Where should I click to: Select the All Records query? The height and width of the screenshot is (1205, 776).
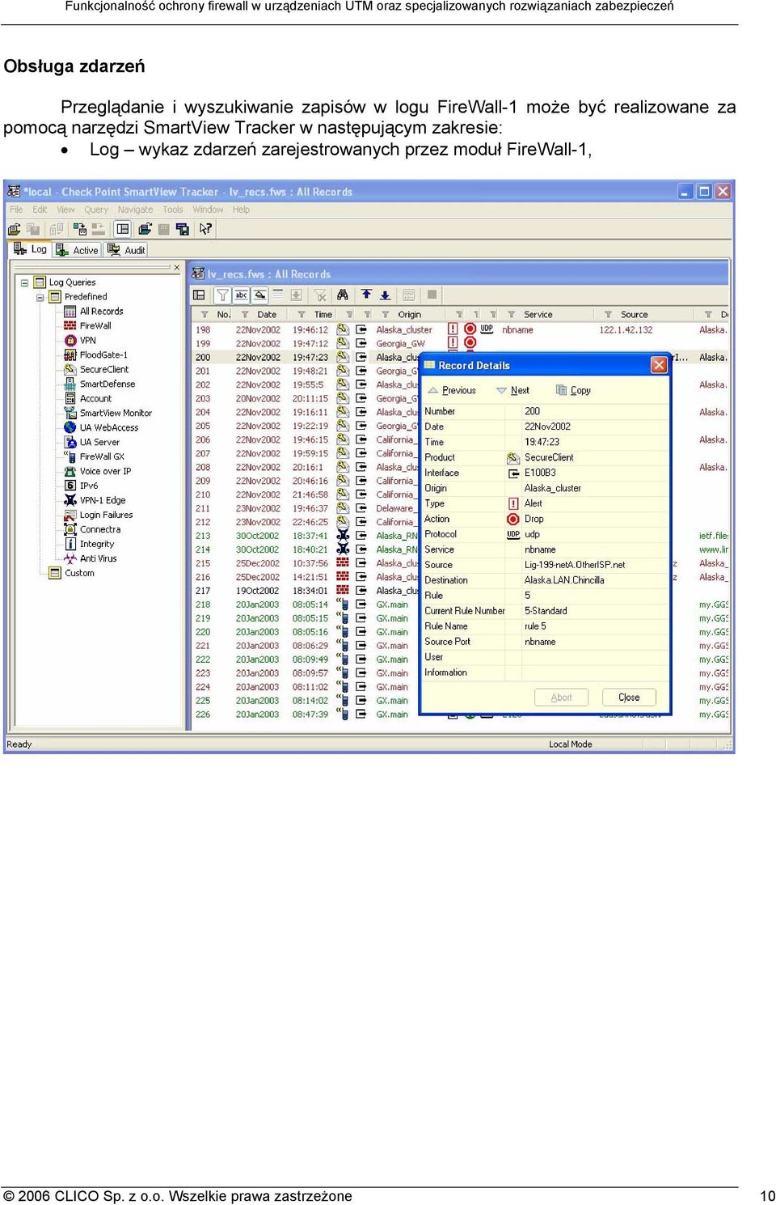[101, 312]
